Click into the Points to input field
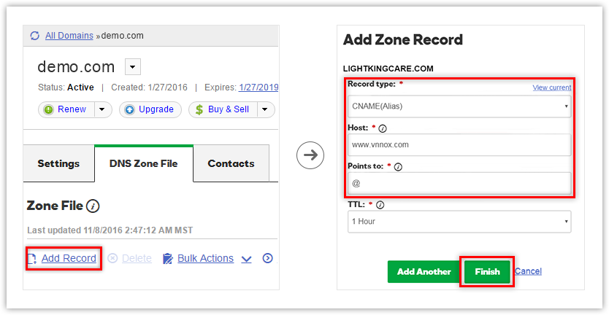 (x=459, y=183)
